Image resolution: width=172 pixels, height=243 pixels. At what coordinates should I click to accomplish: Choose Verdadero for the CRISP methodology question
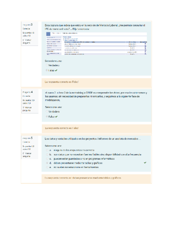tap(47, 112)
